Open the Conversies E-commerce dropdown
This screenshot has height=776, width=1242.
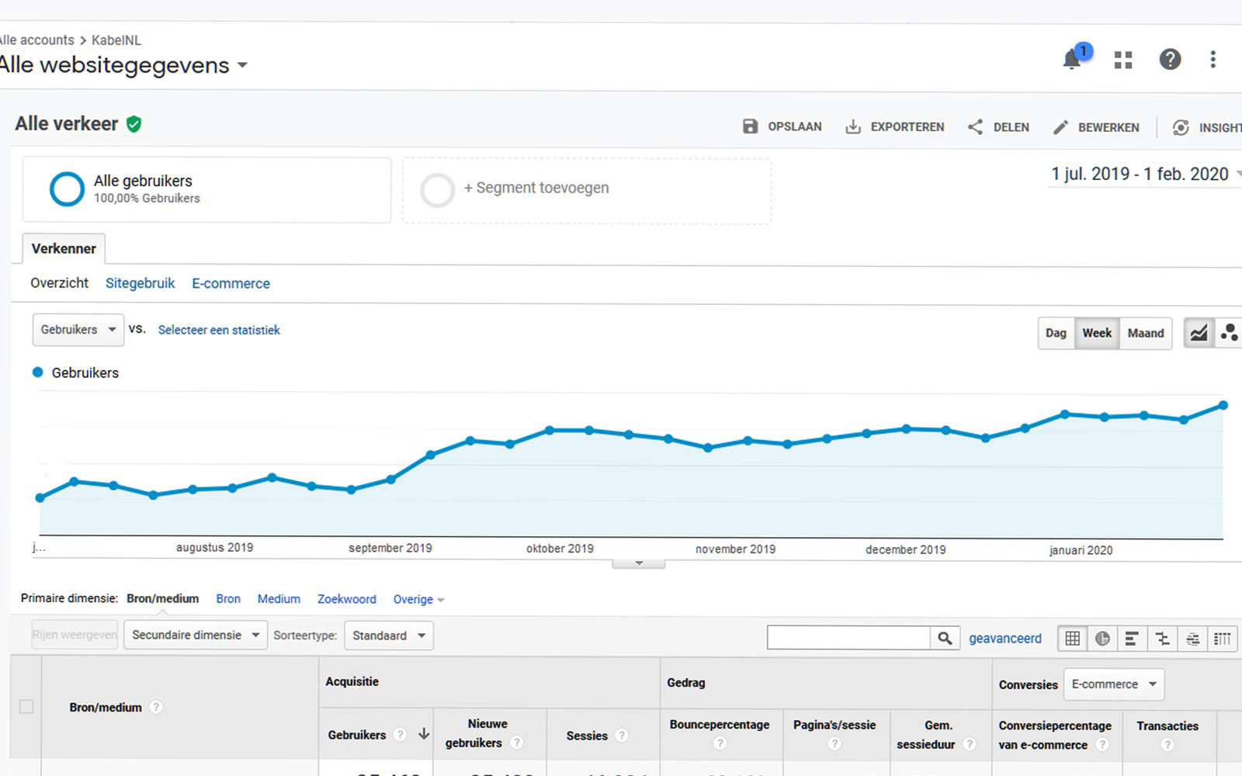1114,684
